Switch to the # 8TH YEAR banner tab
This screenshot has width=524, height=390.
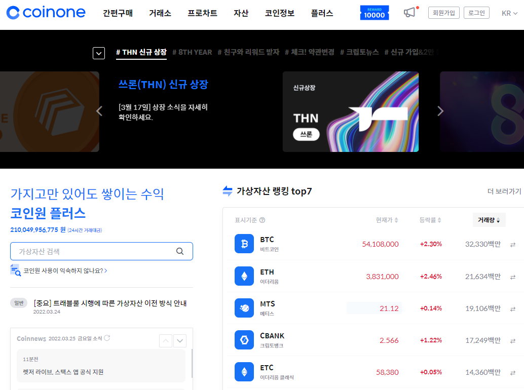(192, 52)
